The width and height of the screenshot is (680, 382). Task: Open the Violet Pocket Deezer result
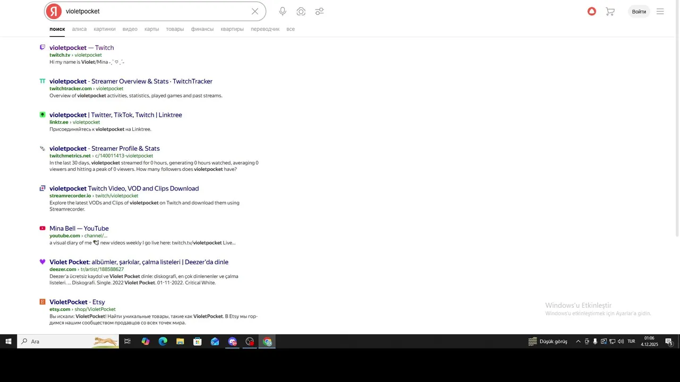pyautogui.click(x=139, y=262)
